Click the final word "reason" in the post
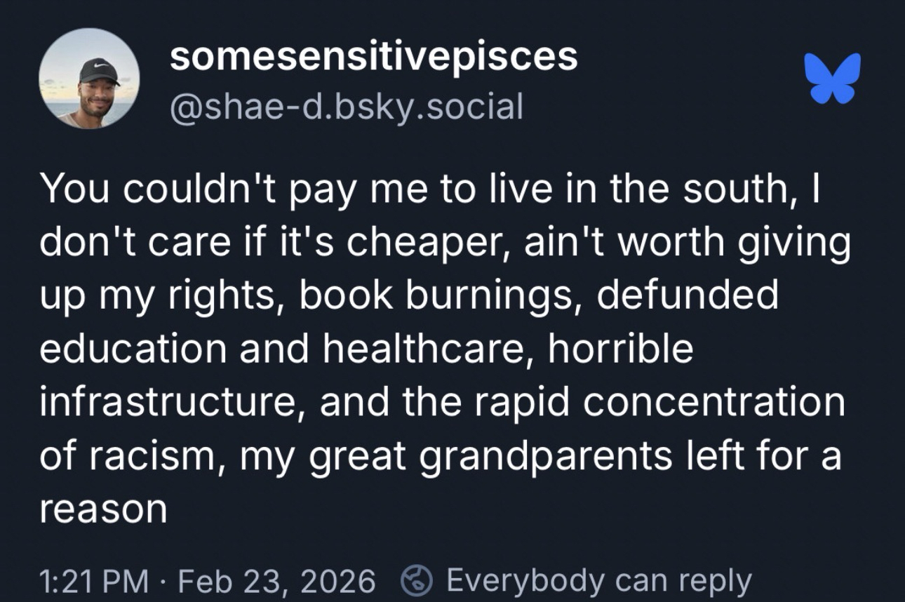 103,508
